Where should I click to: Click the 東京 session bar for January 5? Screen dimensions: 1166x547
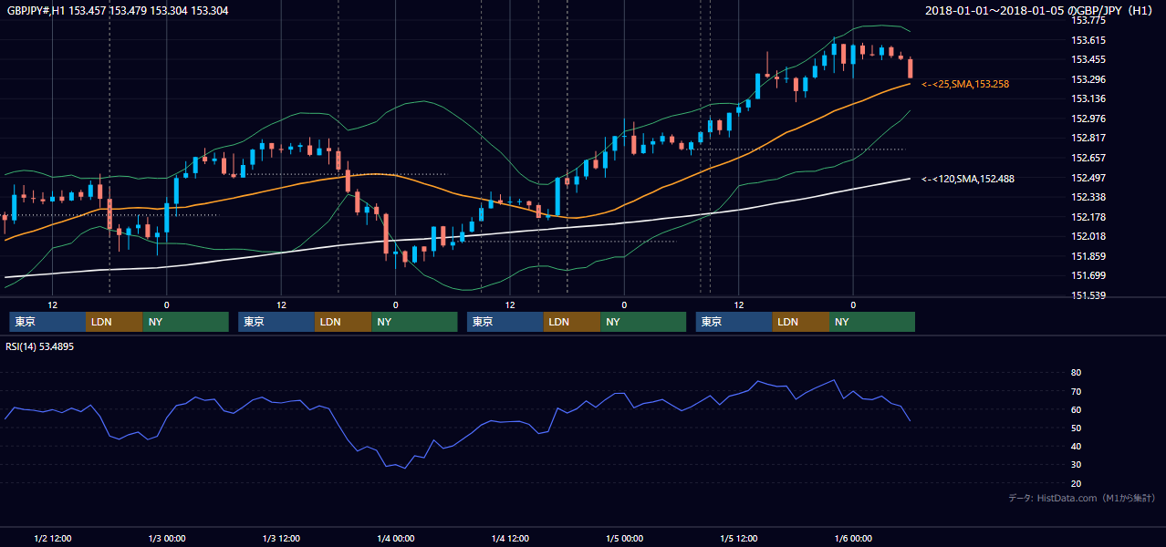(734, 322)
